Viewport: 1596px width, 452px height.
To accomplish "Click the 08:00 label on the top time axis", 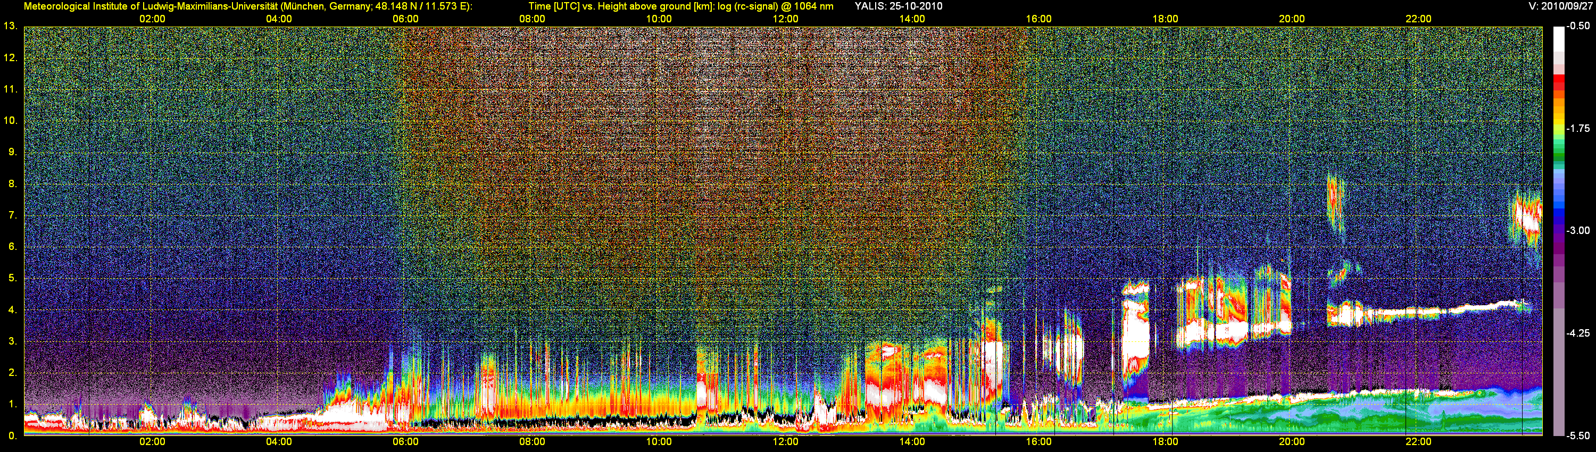I will (x=532, y=19).
